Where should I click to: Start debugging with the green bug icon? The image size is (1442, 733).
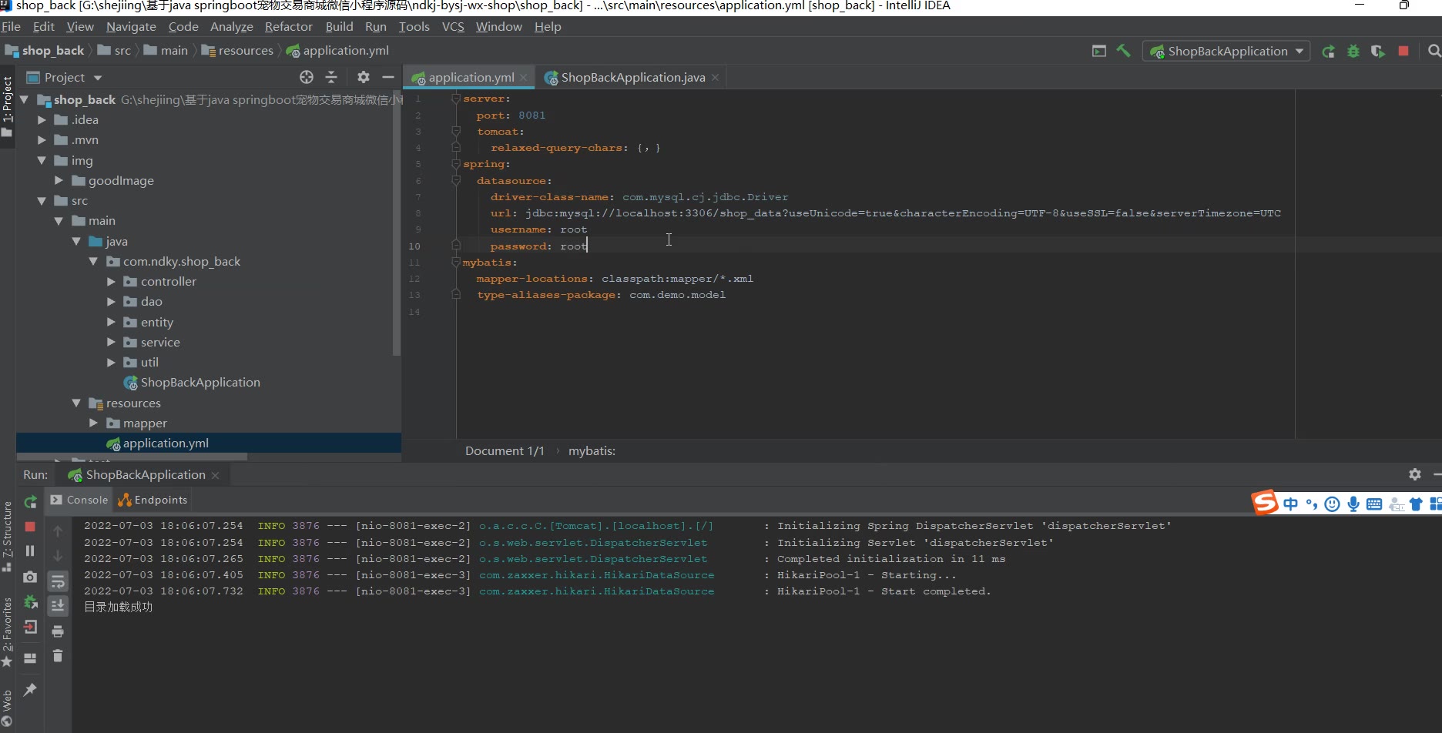pos(1353,52)
